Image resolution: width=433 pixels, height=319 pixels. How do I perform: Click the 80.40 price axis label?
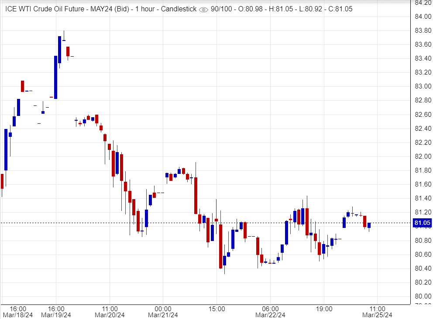click(x=422, y=268)
